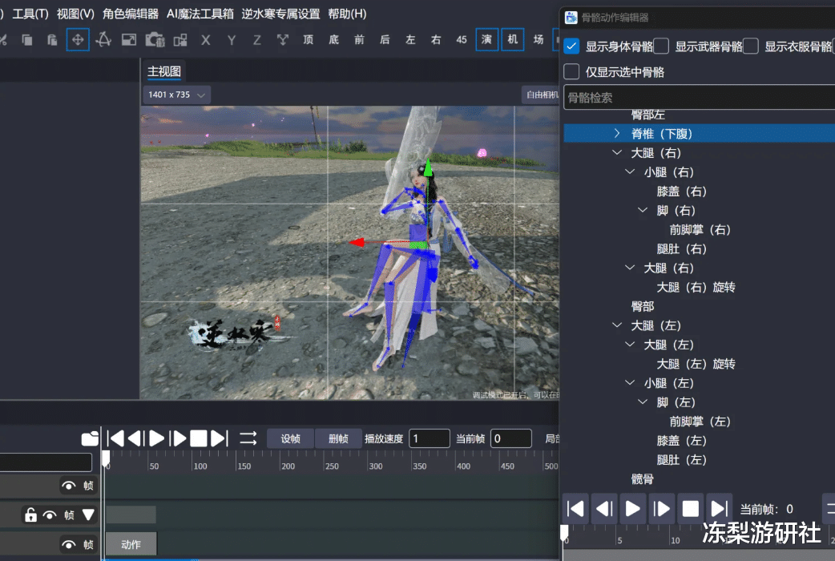Collapse 小腿（右）tree node
The height and width of the screenshot is (561, 835).
tap(630, 172)
